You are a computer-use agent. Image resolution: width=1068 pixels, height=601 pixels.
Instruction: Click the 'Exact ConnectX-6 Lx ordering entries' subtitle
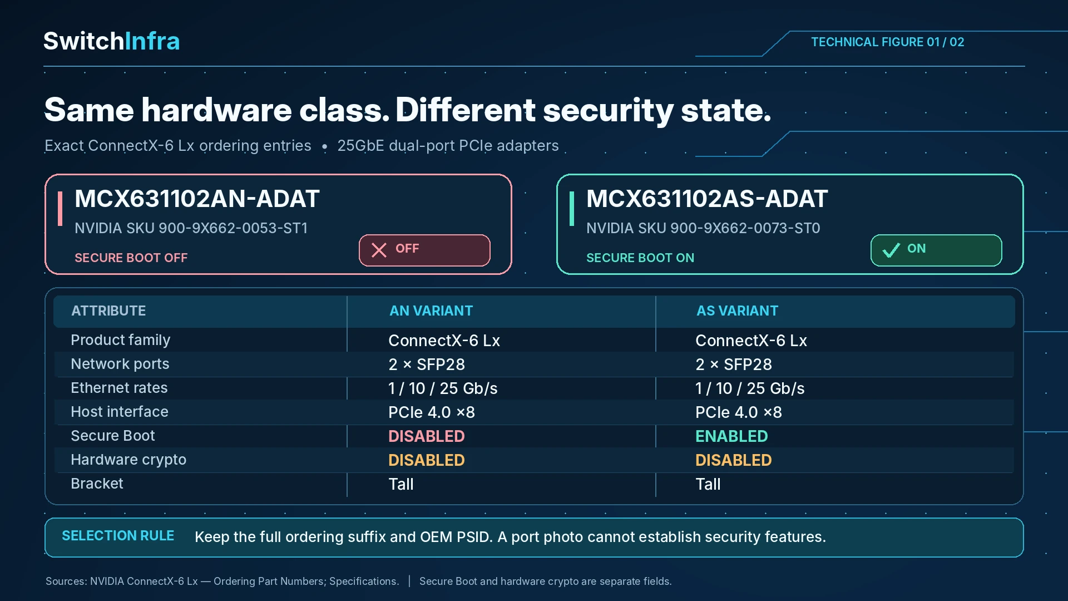click(x=178, y=146)
